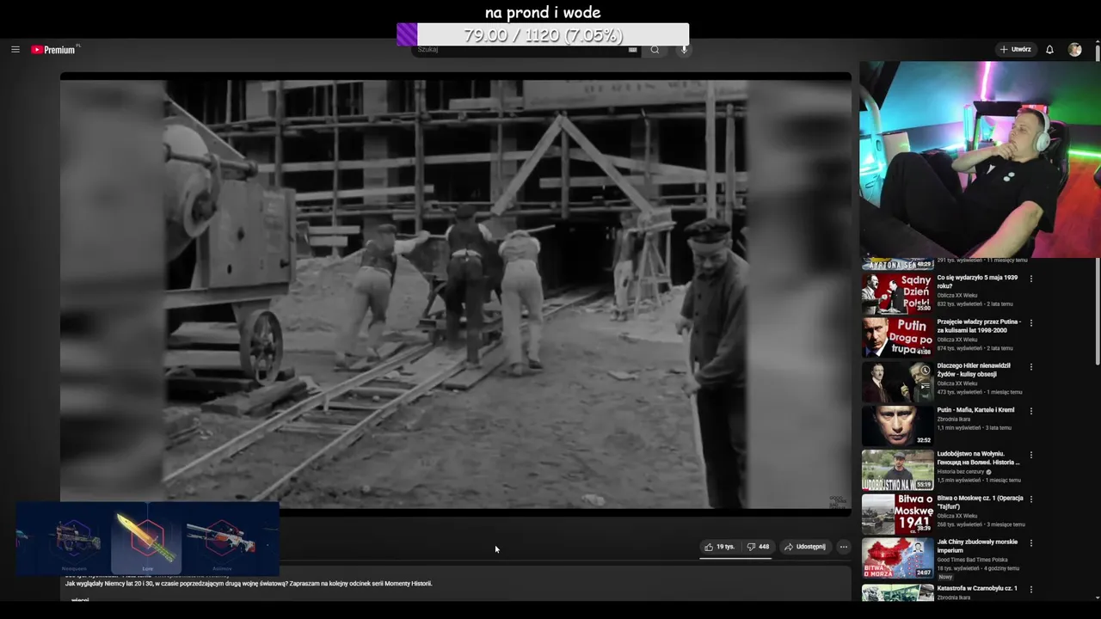Viewport: 1101px width, 619px height.
Task: Open 'Ludobójstwo na Wołyniu' video title
Action: click(x=978, y=458)
